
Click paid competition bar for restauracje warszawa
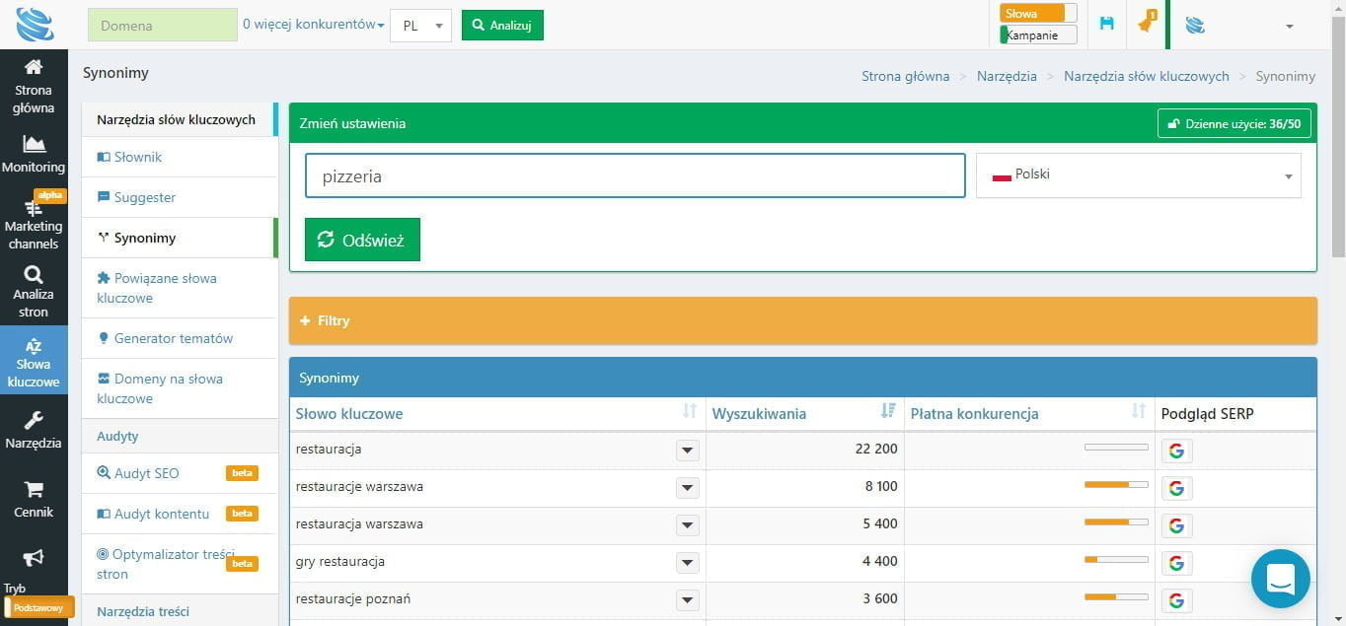(x=1115, y=485)
